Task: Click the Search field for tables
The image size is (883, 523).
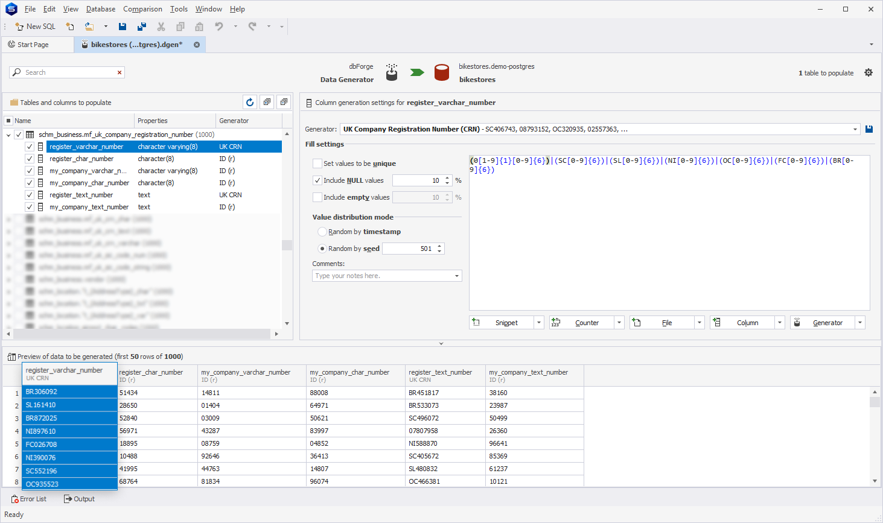Action: coord(66,72)
